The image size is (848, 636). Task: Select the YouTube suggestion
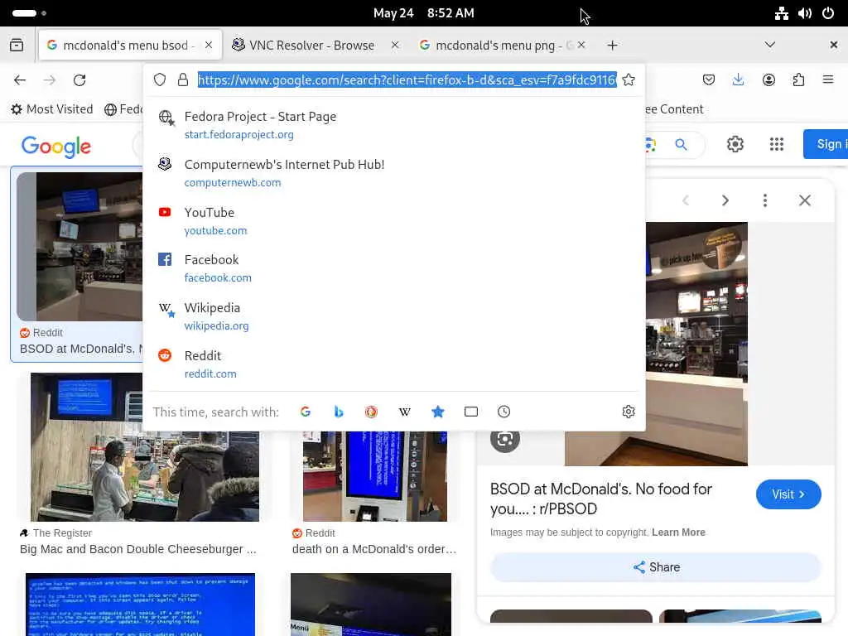pyautogui.click(x=394, y=220)
